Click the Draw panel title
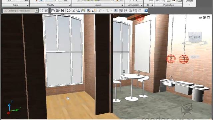The width and height of the screenshot is (213, 120). tap(15, 5)
